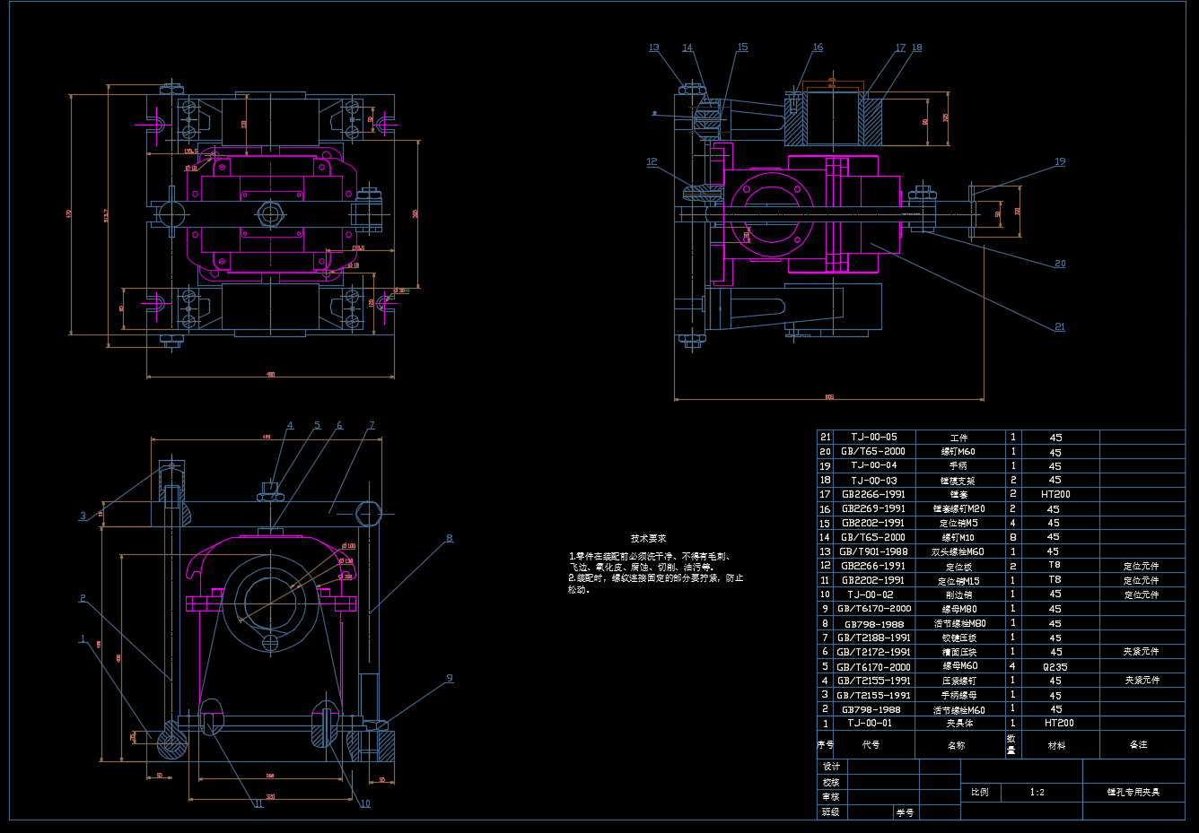
Task: Select the 材料 column header
Action: pyautogui.click(x=1056, y=745)
